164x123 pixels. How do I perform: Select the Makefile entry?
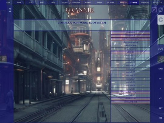pos(130,52)
